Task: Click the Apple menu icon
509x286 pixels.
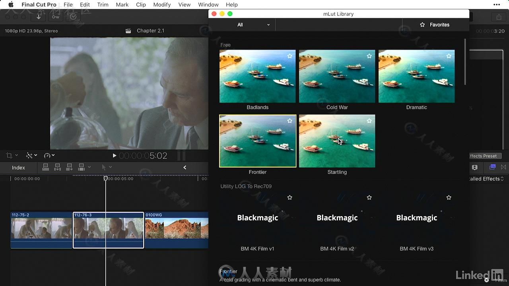Action: (11, 5)
